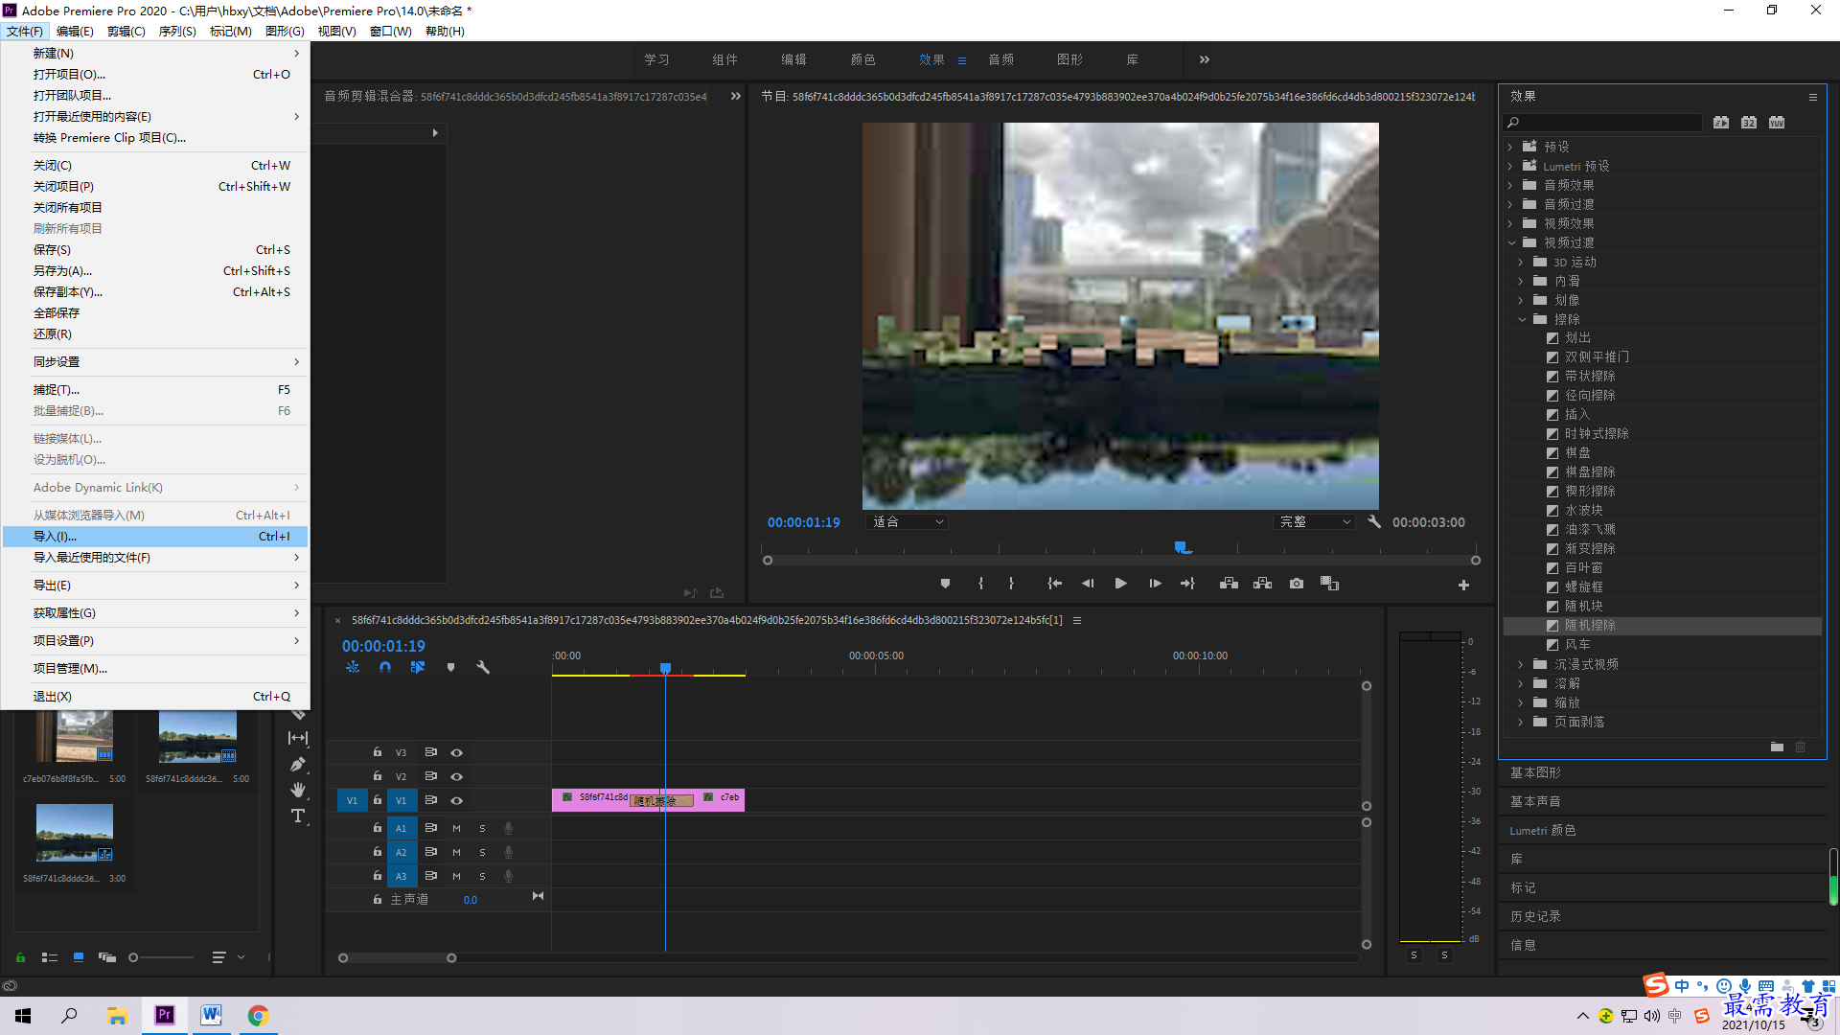
Task: Open 新建(N) submenu
Action: click(x=155, y=54)
